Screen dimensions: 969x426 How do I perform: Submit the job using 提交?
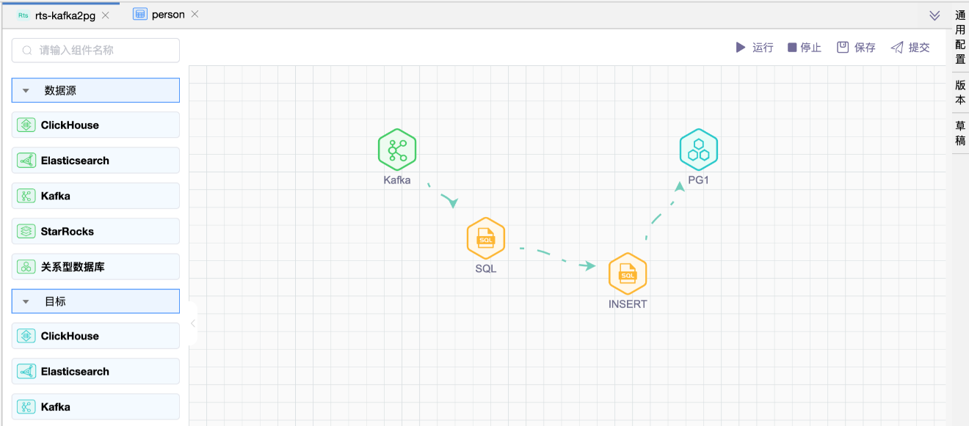point(910,48)
